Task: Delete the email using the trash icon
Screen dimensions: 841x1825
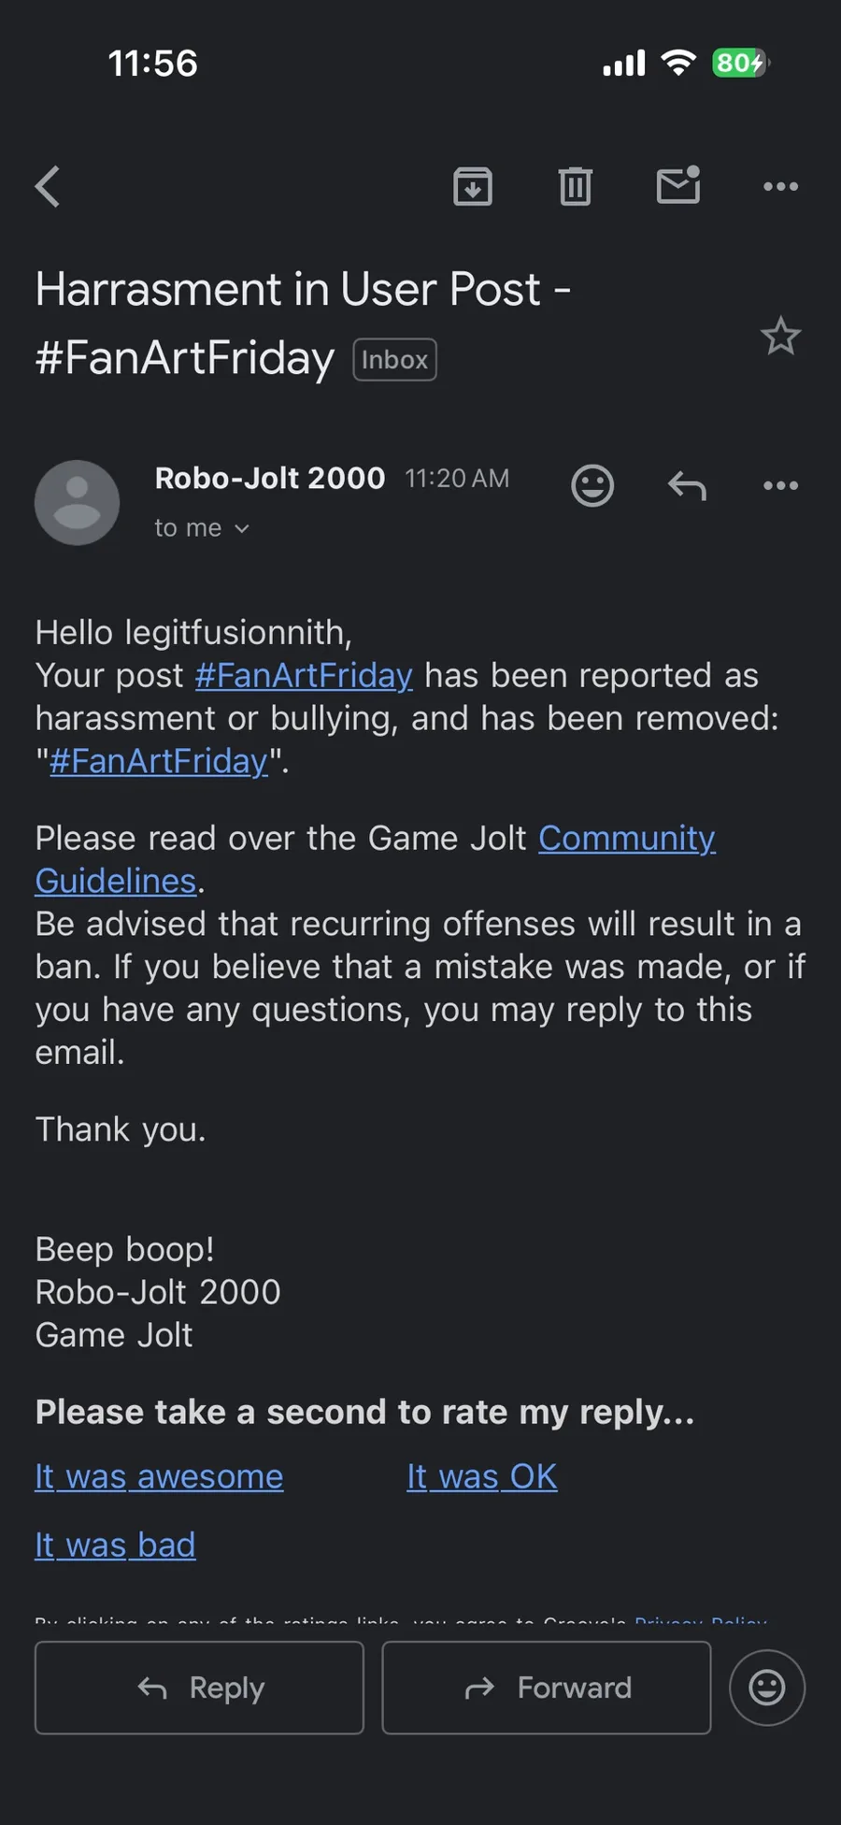Action: click(576, 186)
